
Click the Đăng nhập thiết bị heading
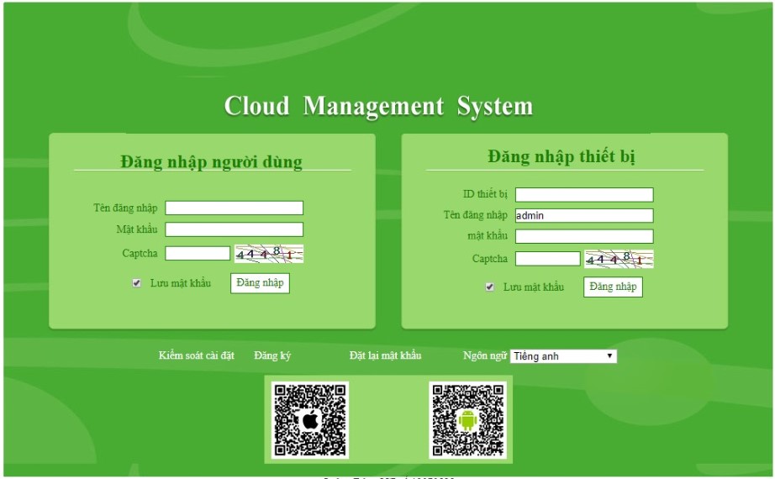561,156
